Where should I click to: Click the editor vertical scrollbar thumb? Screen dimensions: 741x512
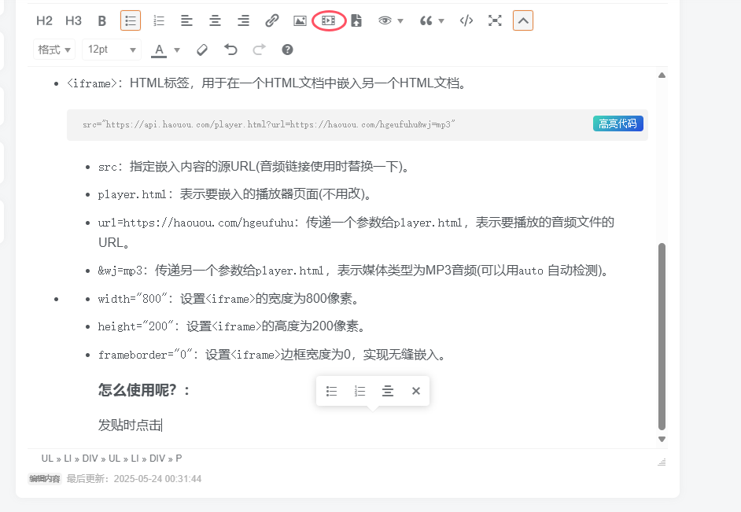coord(662,337)
